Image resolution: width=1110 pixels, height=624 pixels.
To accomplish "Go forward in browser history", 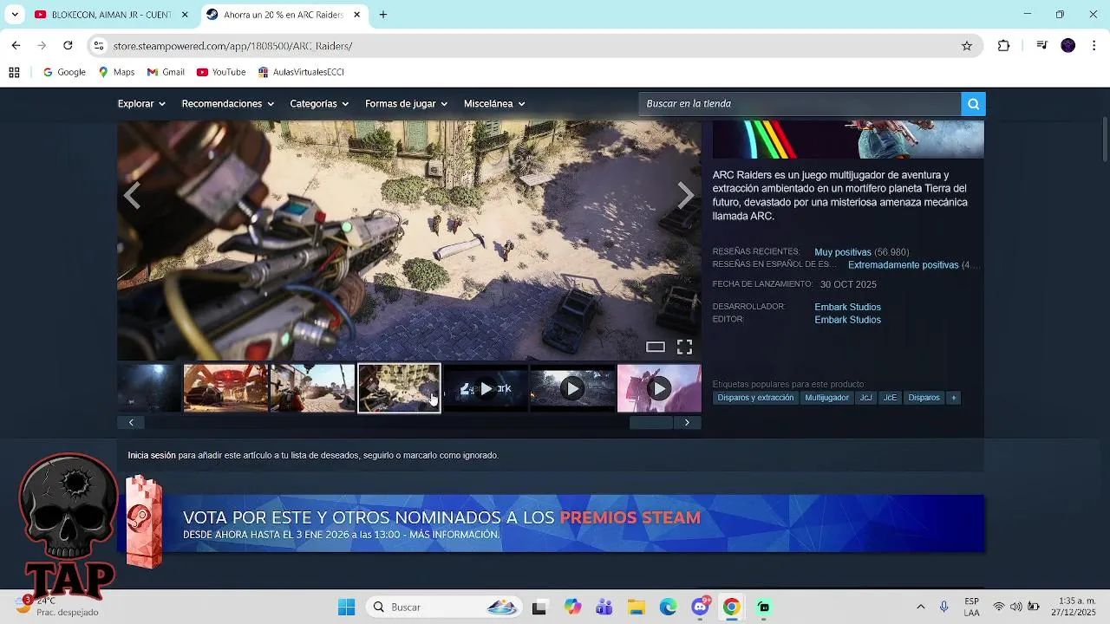I will pyautogui.click(x=42, y=46).
